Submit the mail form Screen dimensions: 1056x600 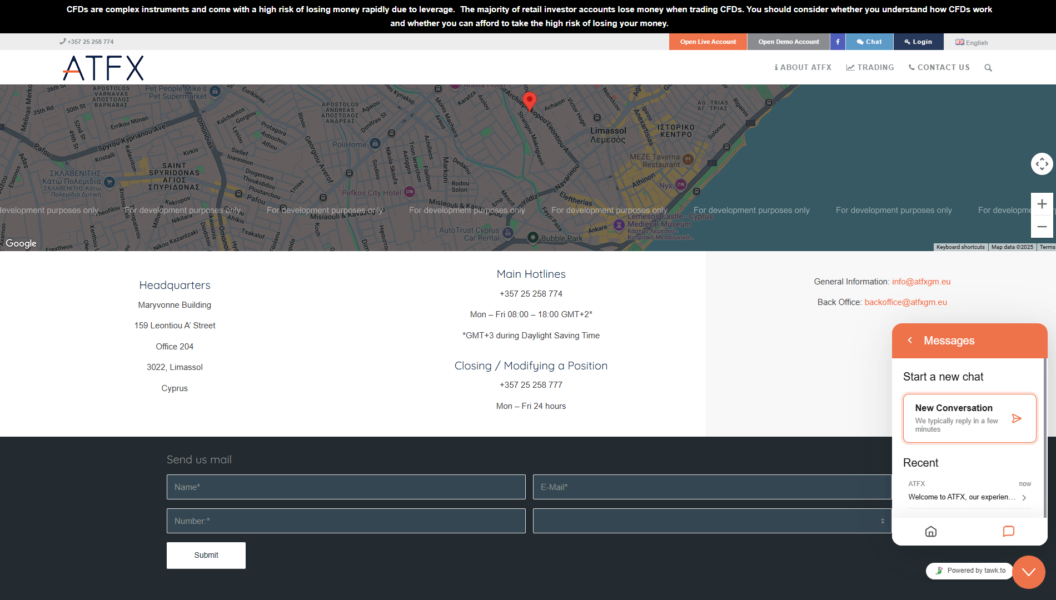[206, 556]
